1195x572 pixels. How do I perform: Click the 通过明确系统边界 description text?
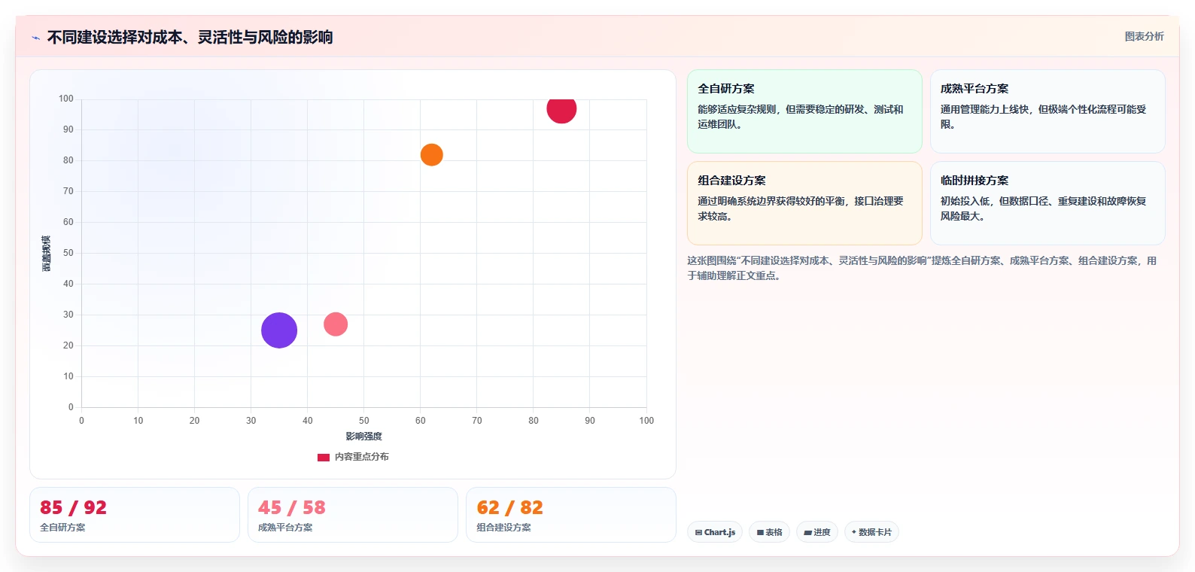tap(800, 208)
